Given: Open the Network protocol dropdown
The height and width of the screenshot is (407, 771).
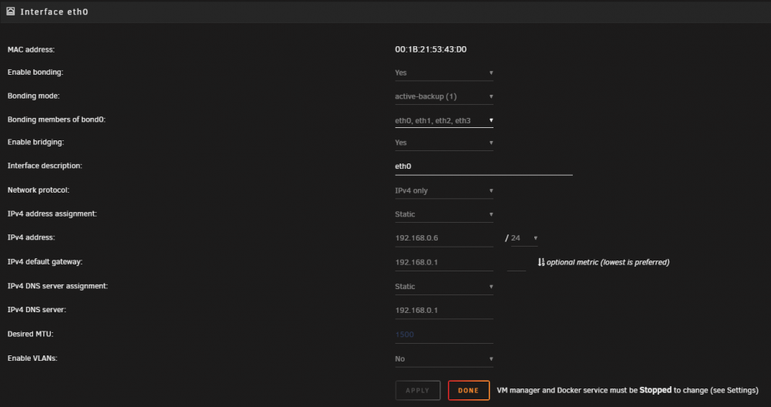Looking at the screenshot, I should [443, 190].
